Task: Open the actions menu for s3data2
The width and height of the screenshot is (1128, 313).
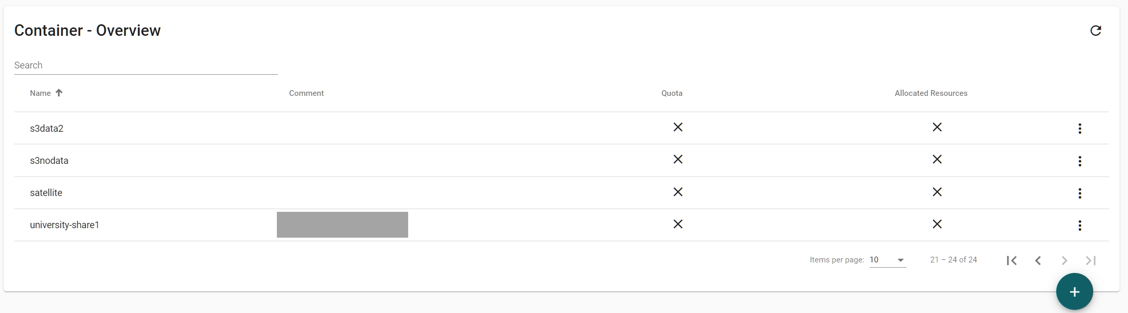Action: [x=1079, y=129]
